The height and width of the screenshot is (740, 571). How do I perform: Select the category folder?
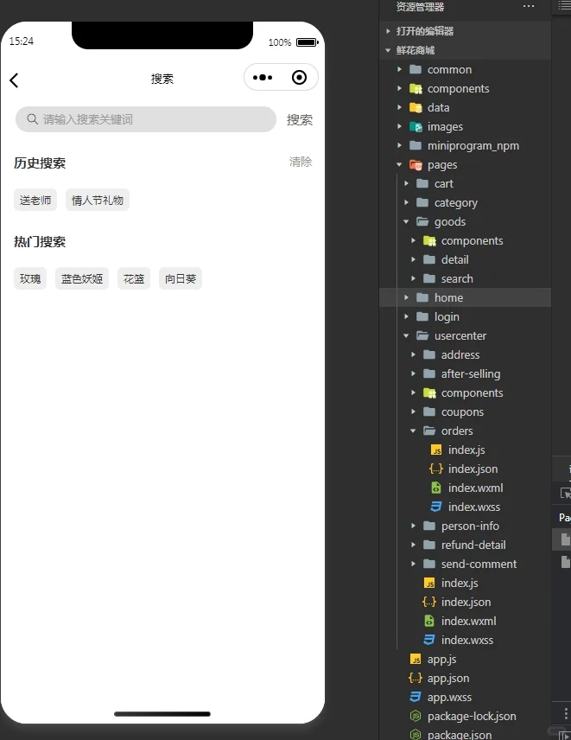click(465, 202)
